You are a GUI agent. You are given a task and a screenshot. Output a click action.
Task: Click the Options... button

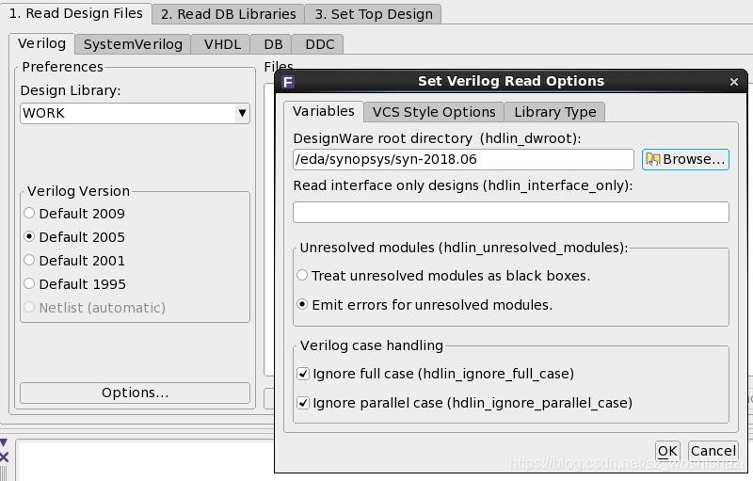(x=135, y=393)
